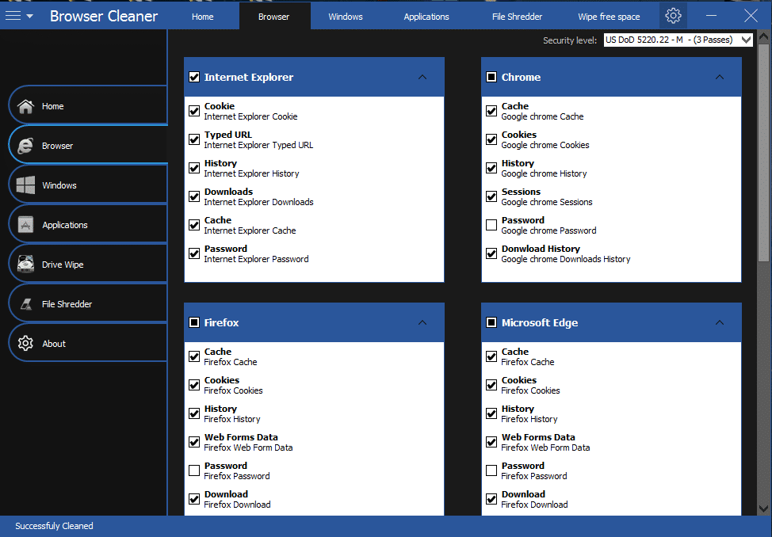Click the Drive Wipe disk icon
The height and width of the screenshot is (537, 772).
[x=26, y=265]
